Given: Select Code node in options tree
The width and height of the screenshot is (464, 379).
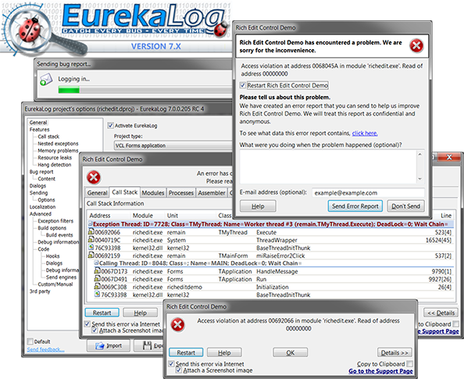Looking at the screenshot, I should pyautogui.click(x=44, y=249).
